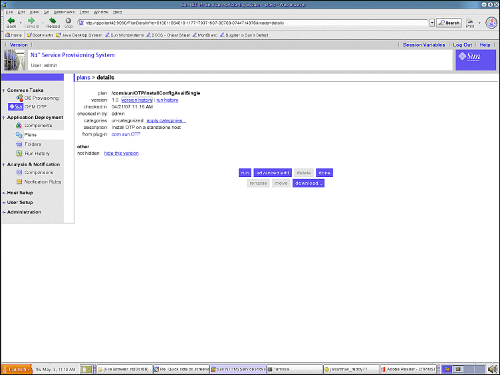Collapse the Common Tasks section

pos(3,90)
